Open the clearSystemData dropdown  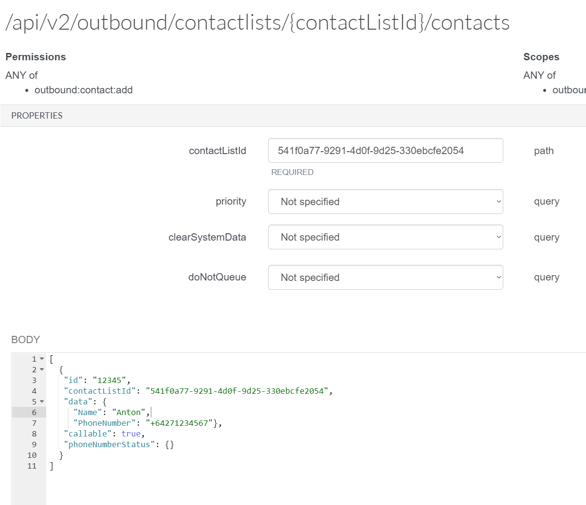coord(385,237)
